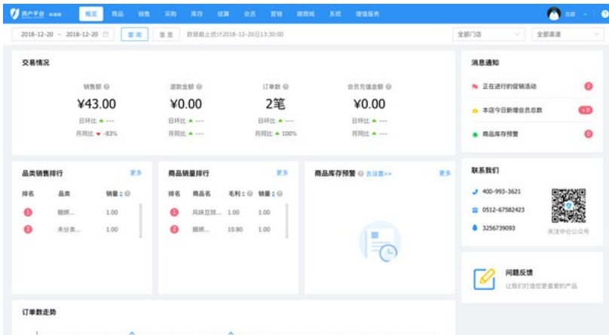Click 更多 in inventory warning panel

click(x=445, y=173)
